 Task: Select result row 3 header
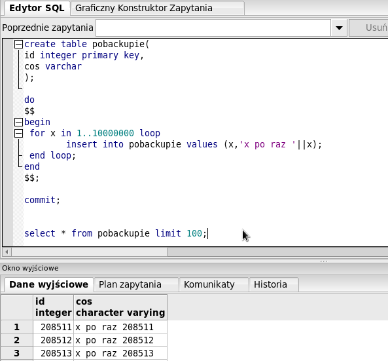coord(17,353)
